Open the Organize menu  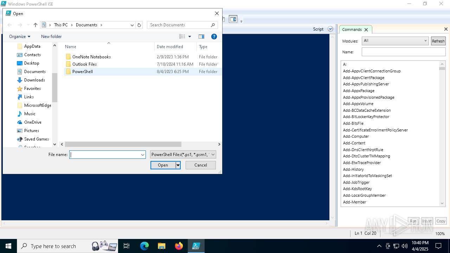pyautogui.click(x=20, y=37)
